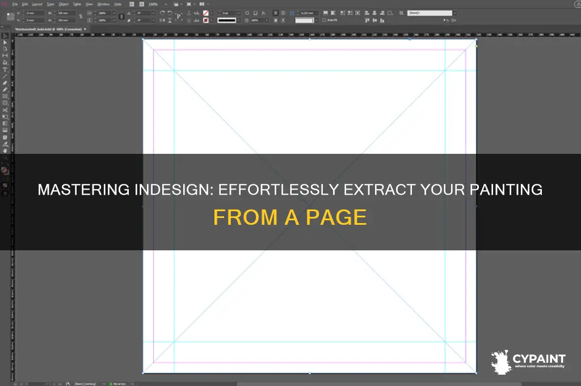Image resolution: width=581 pixels, height=386 pixels.
Task: Open the Help menu
Action: point(118,4)
